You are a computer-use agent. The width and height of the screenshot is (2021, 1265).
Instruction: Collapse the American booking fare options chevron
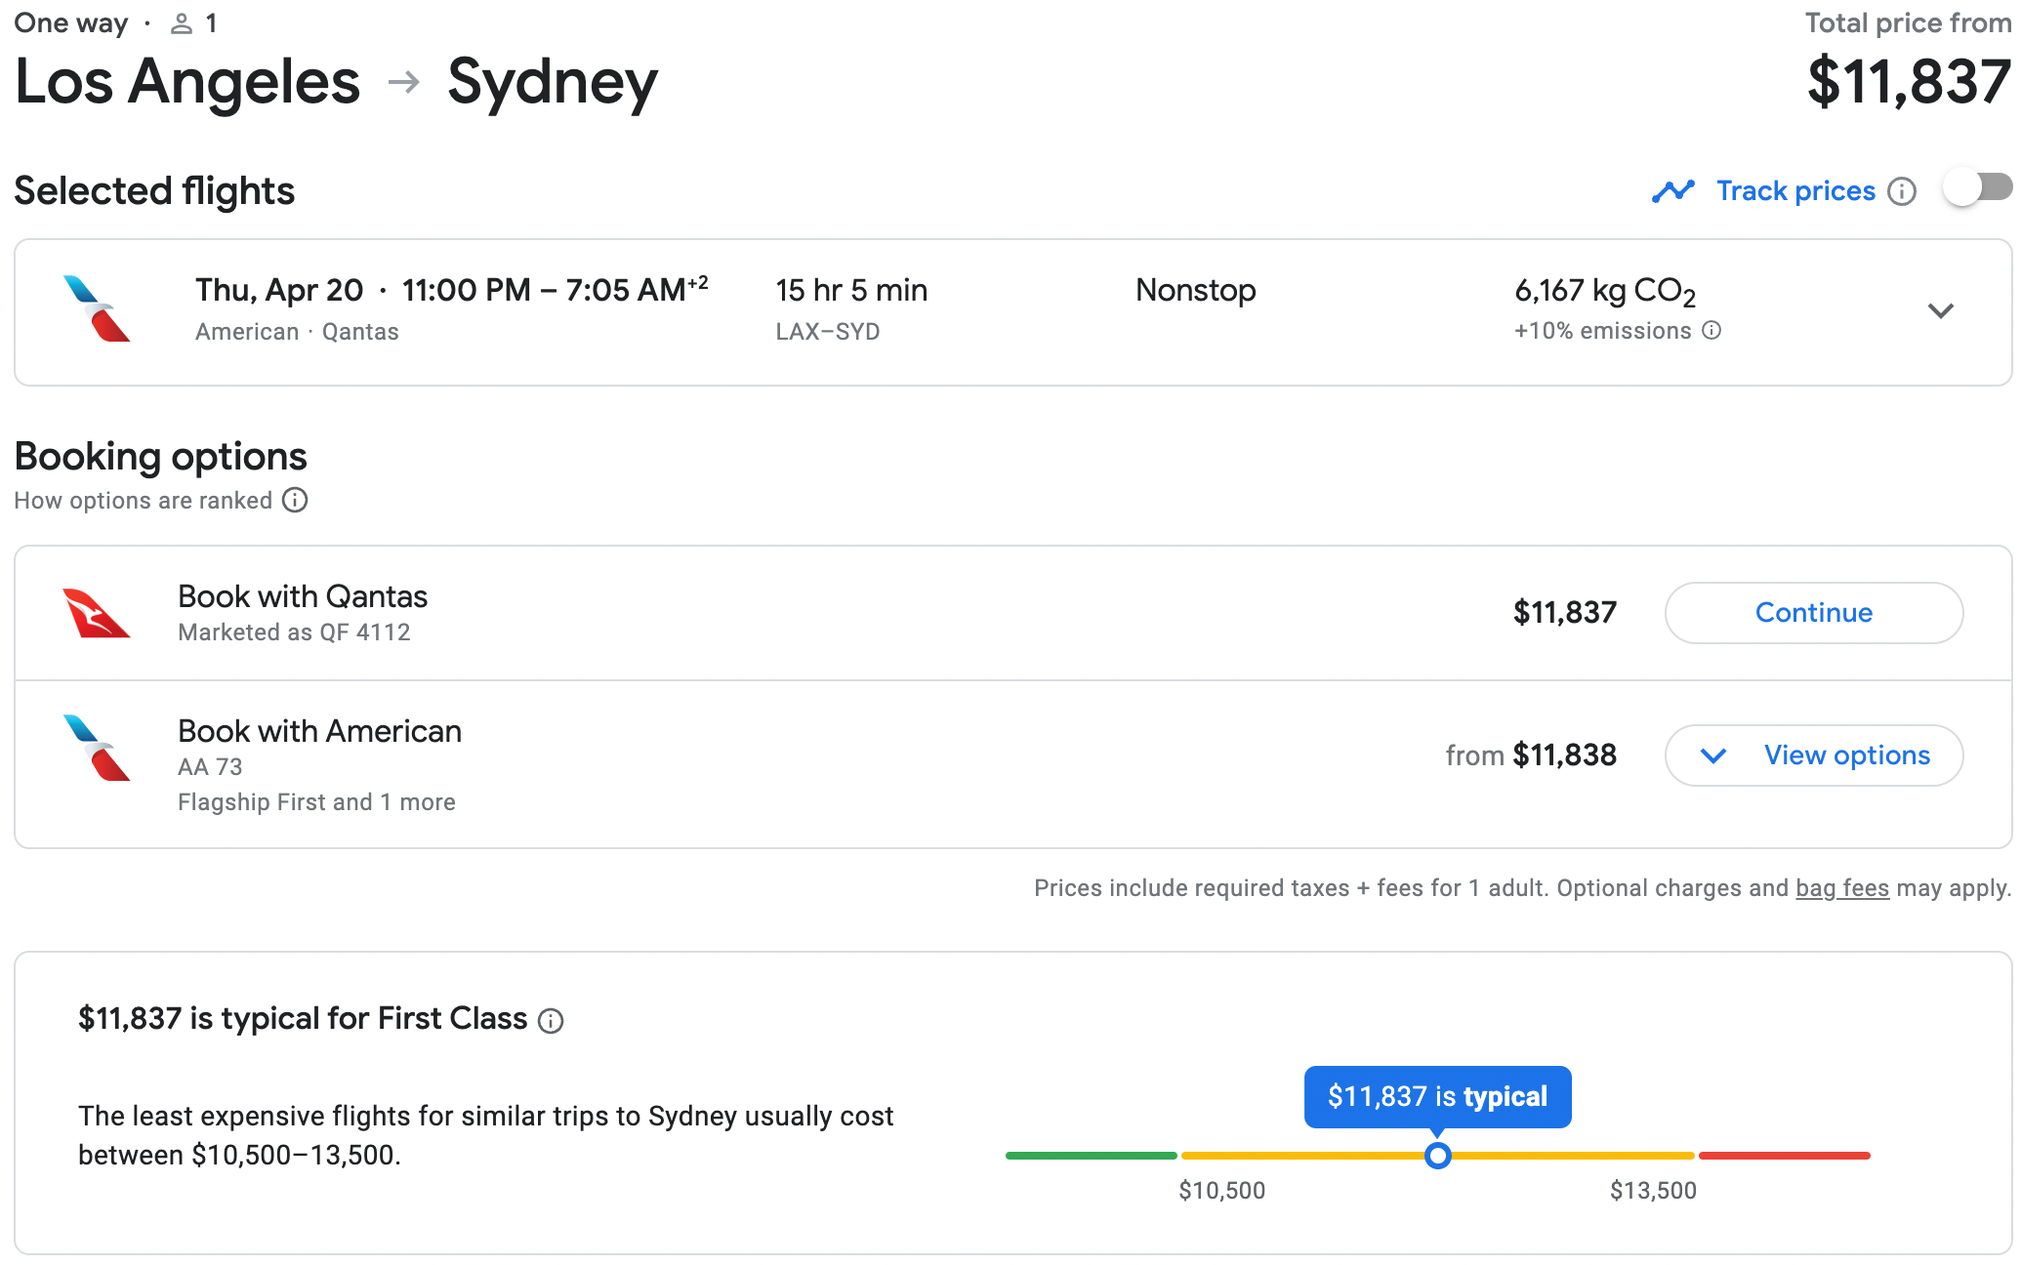pos(1712,755)
